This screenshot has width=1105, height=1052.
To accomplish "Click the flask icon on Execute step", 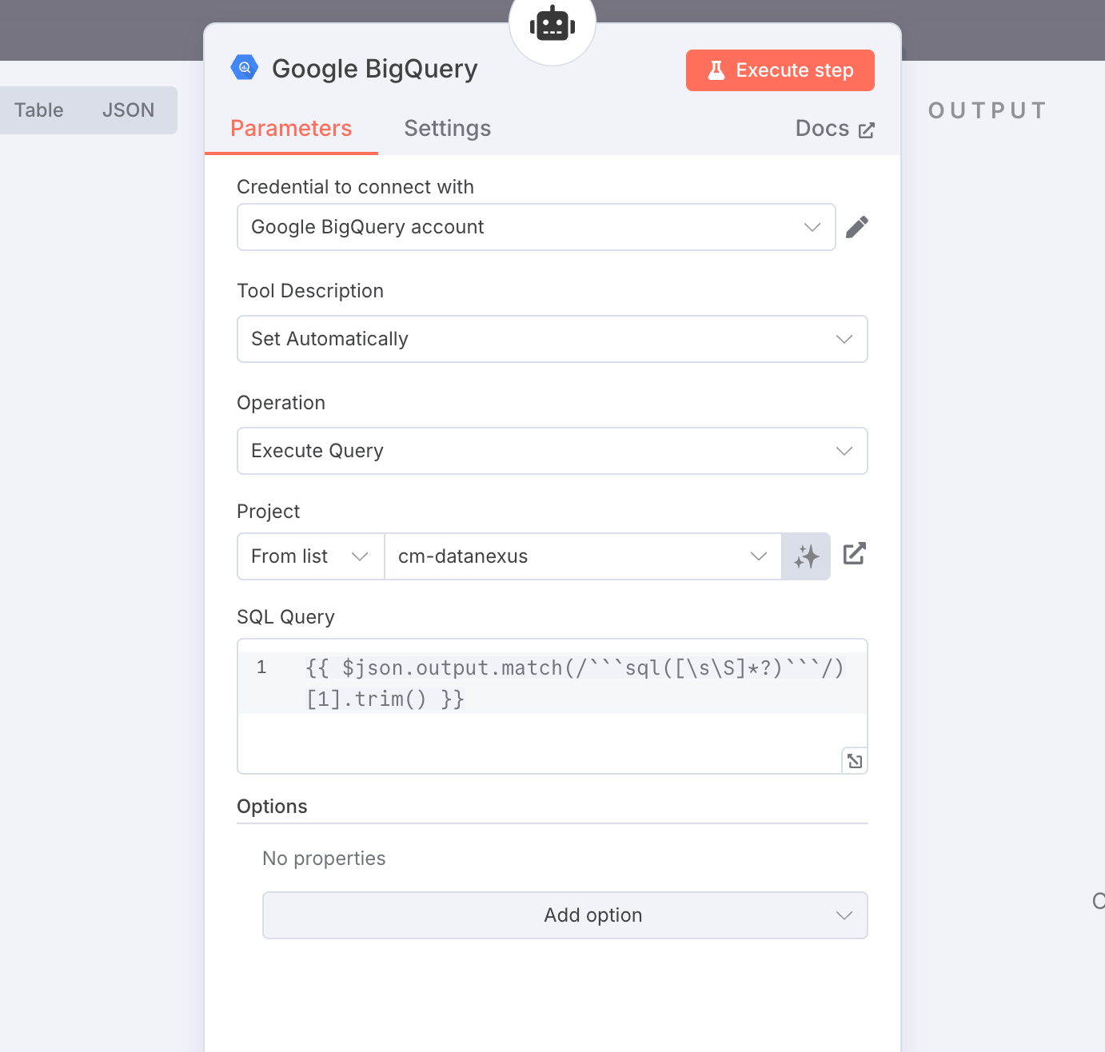I will (x=716, y=70).
